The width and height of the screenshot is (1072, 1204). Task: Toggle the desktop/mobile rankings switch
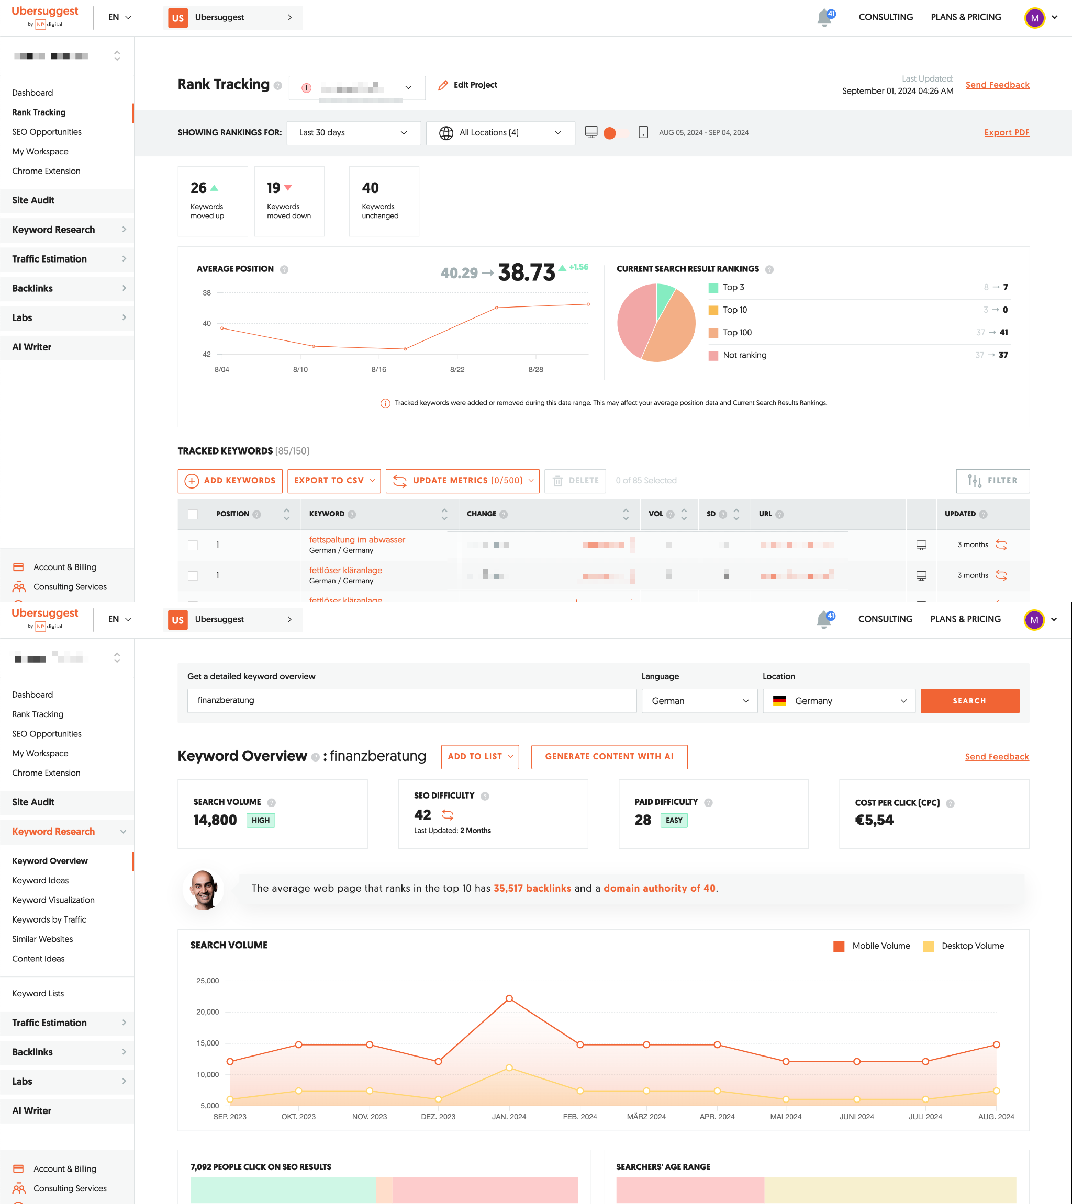pos(616,132)
